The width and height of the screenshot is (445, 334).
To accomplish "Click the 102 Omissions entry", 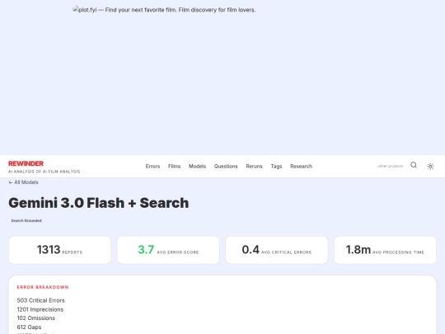I will (36, 318).
